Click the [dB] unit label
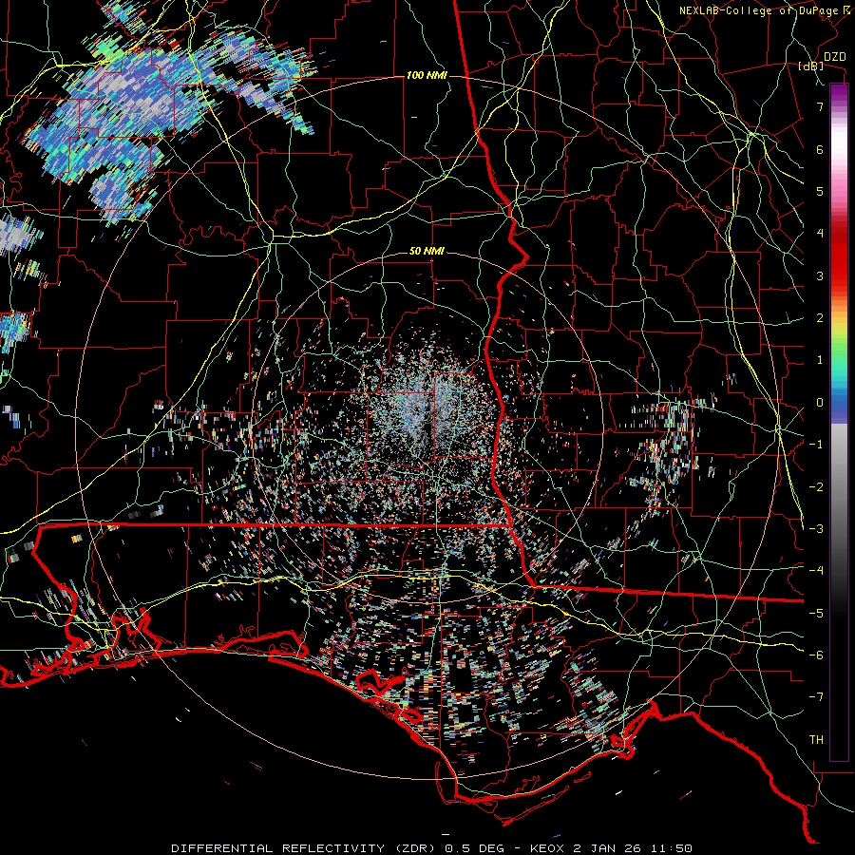855x855 pixels. [811, 66]
